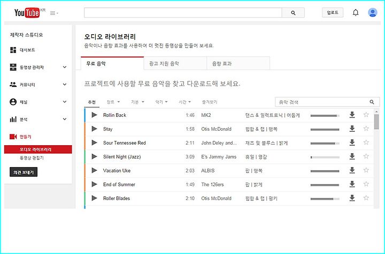385x254 pixels.
Task: Click the 분석 bar chart icon
Action: pos(13,120)
